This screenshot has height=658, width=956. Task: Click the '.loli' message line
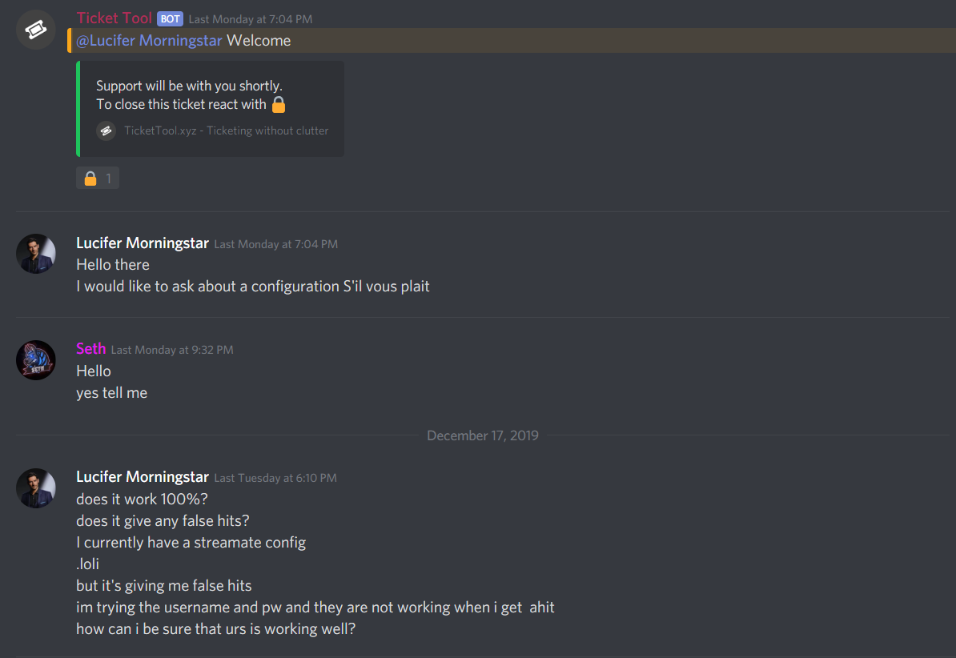coord(88,564)
